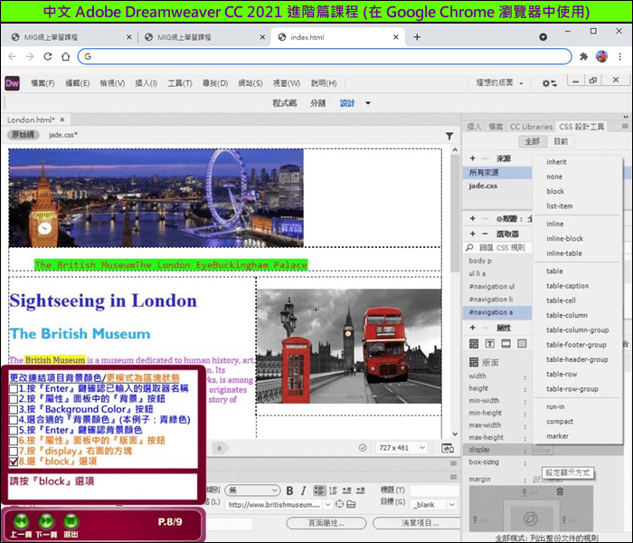Select the Text category icon in properties
This screenshot has width=633, height=543.
490,344
